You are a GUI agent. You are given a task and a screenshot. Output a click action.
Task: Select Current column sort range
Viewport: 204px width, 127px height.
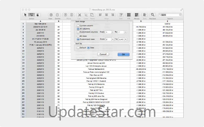78,26
